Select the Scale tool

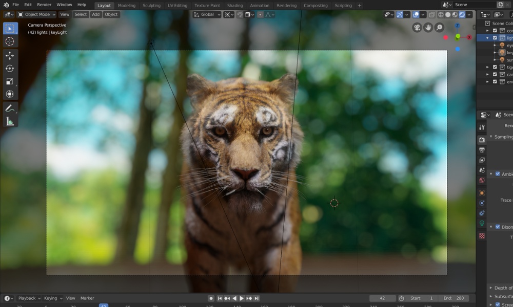10,81
